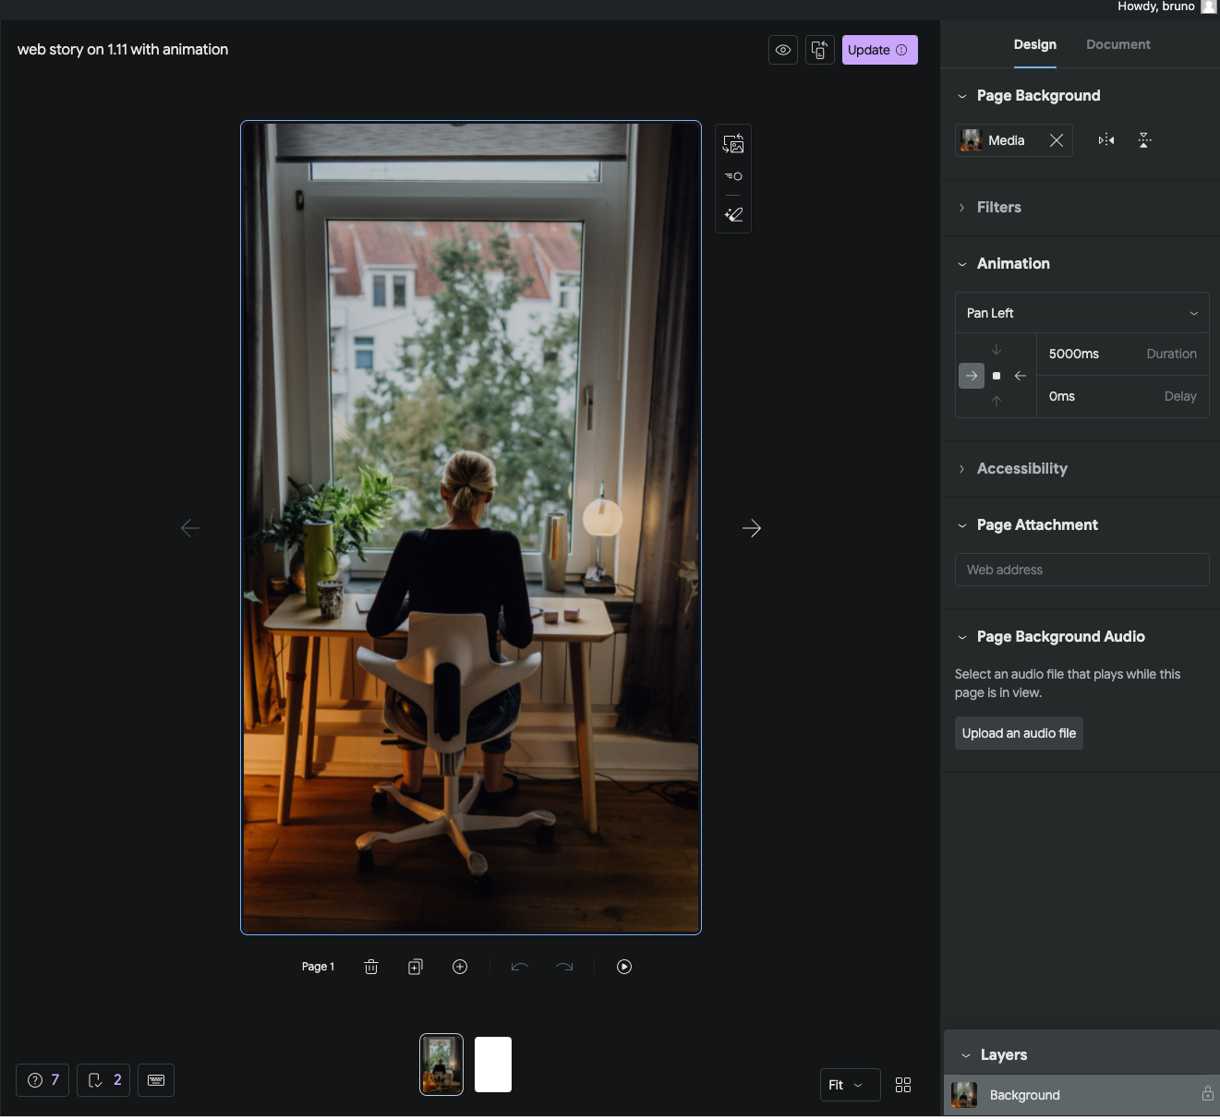The width and height of the screenshot is (1220, 1119).
Task: Open the Pan Left animation dropdown
Action: pos(1081,312)
